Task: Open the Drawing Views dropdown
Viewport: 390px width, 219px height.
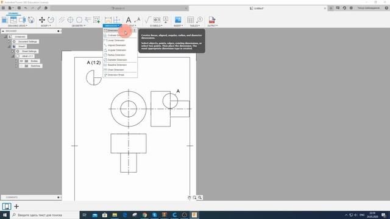Action: click(x=18, y=26)
